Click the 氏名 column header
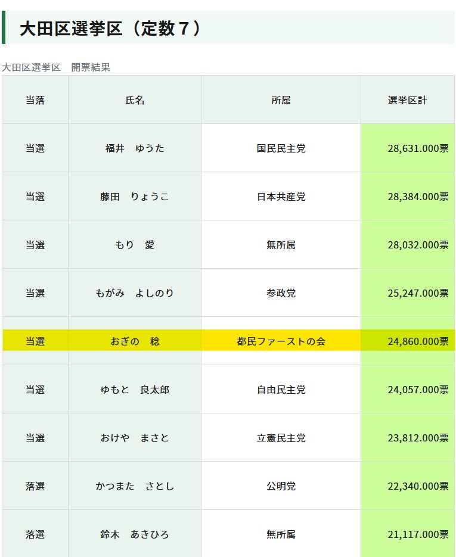This screenshot has height=557, width=456. [x=135, y=100]
